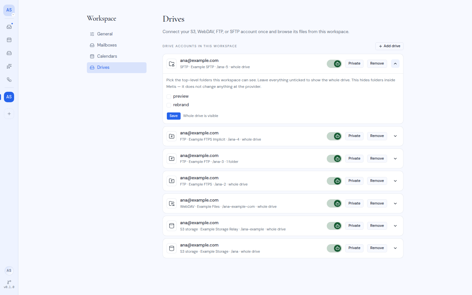Toggle the FTPS Implicit /ana-4 drive switch
This screenshot has height=295, width=472.
(334, 136)
